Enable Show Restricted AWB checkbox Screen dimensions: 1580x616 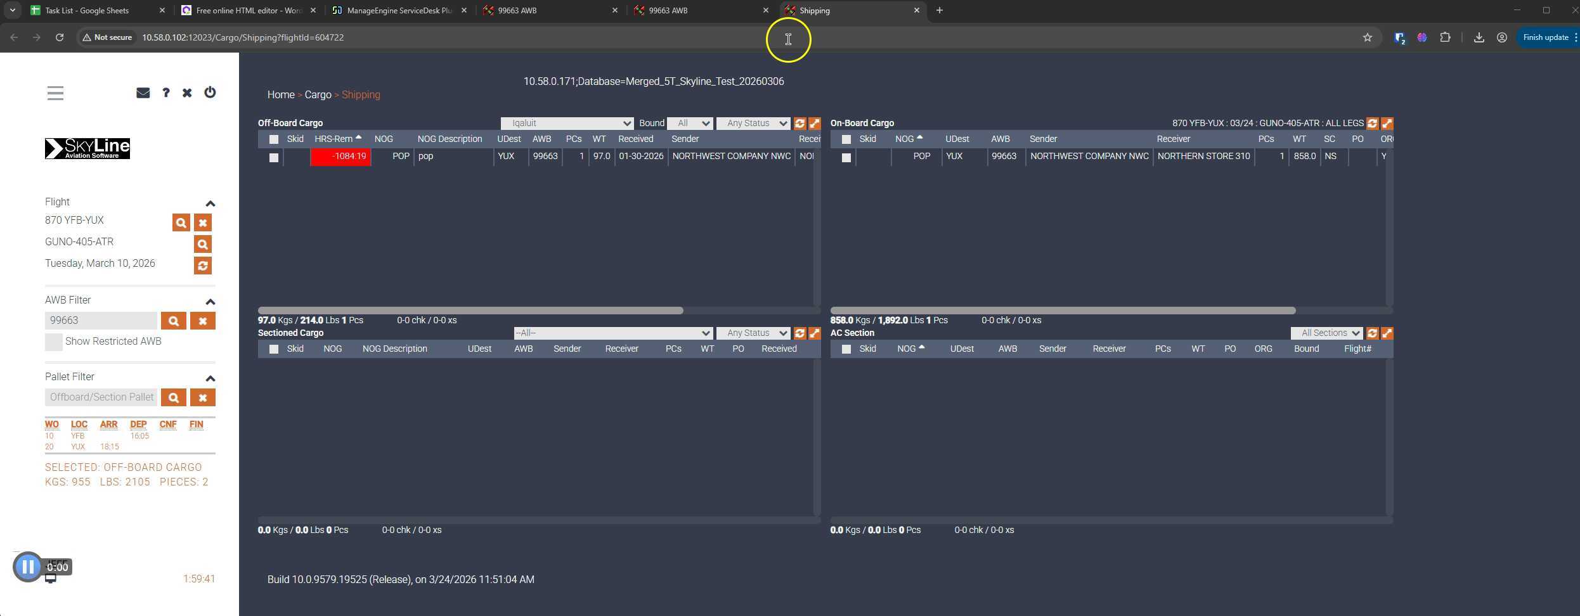point(54,342)
